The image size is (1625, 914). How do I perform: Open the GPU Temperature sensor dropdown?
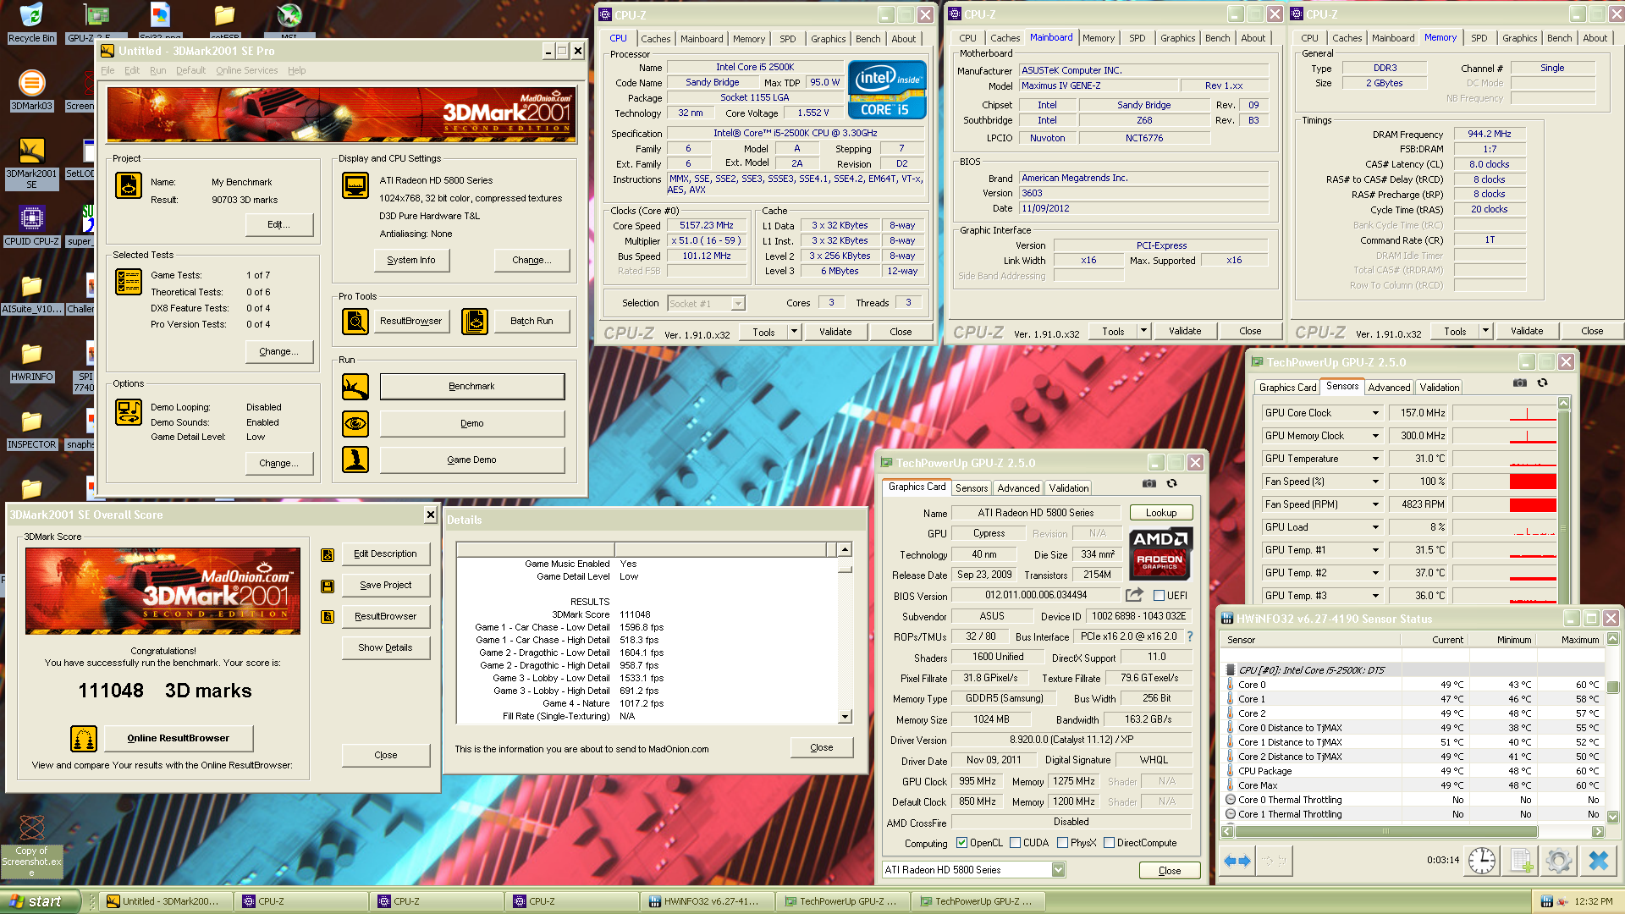tap(1375, 459)
